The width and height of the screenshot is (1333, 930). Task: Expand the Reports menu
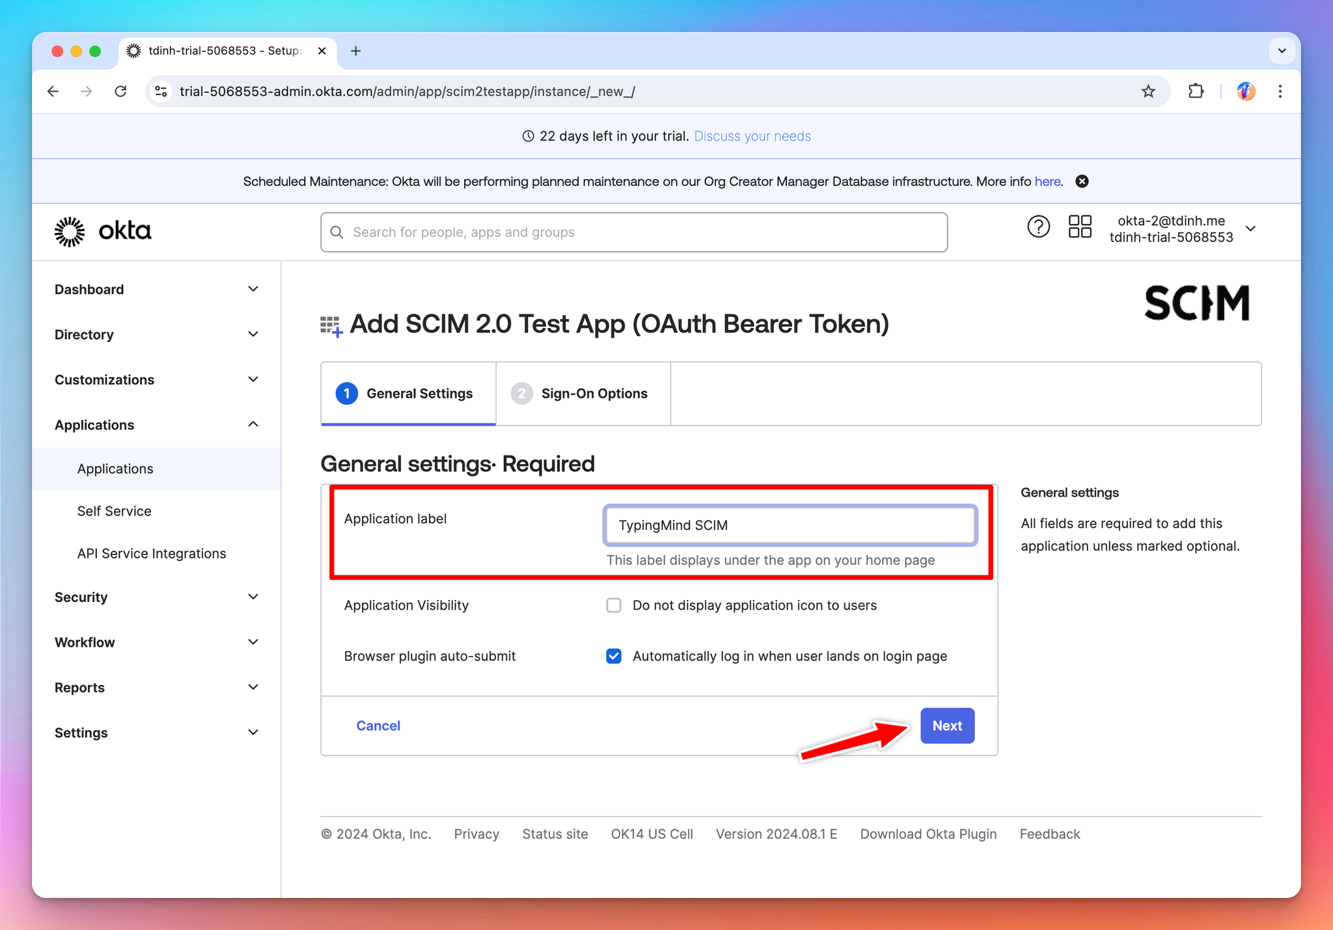tap(156, 687)
